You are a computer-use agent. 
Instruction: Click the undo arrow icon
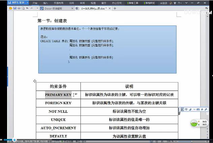click(27, 8)
